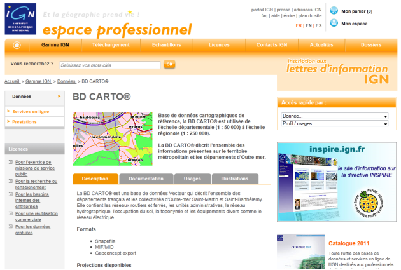Screen dimensions: 401x270
Task: Open réutilisation commerciale licence link
Action: [x=36, y=217]
